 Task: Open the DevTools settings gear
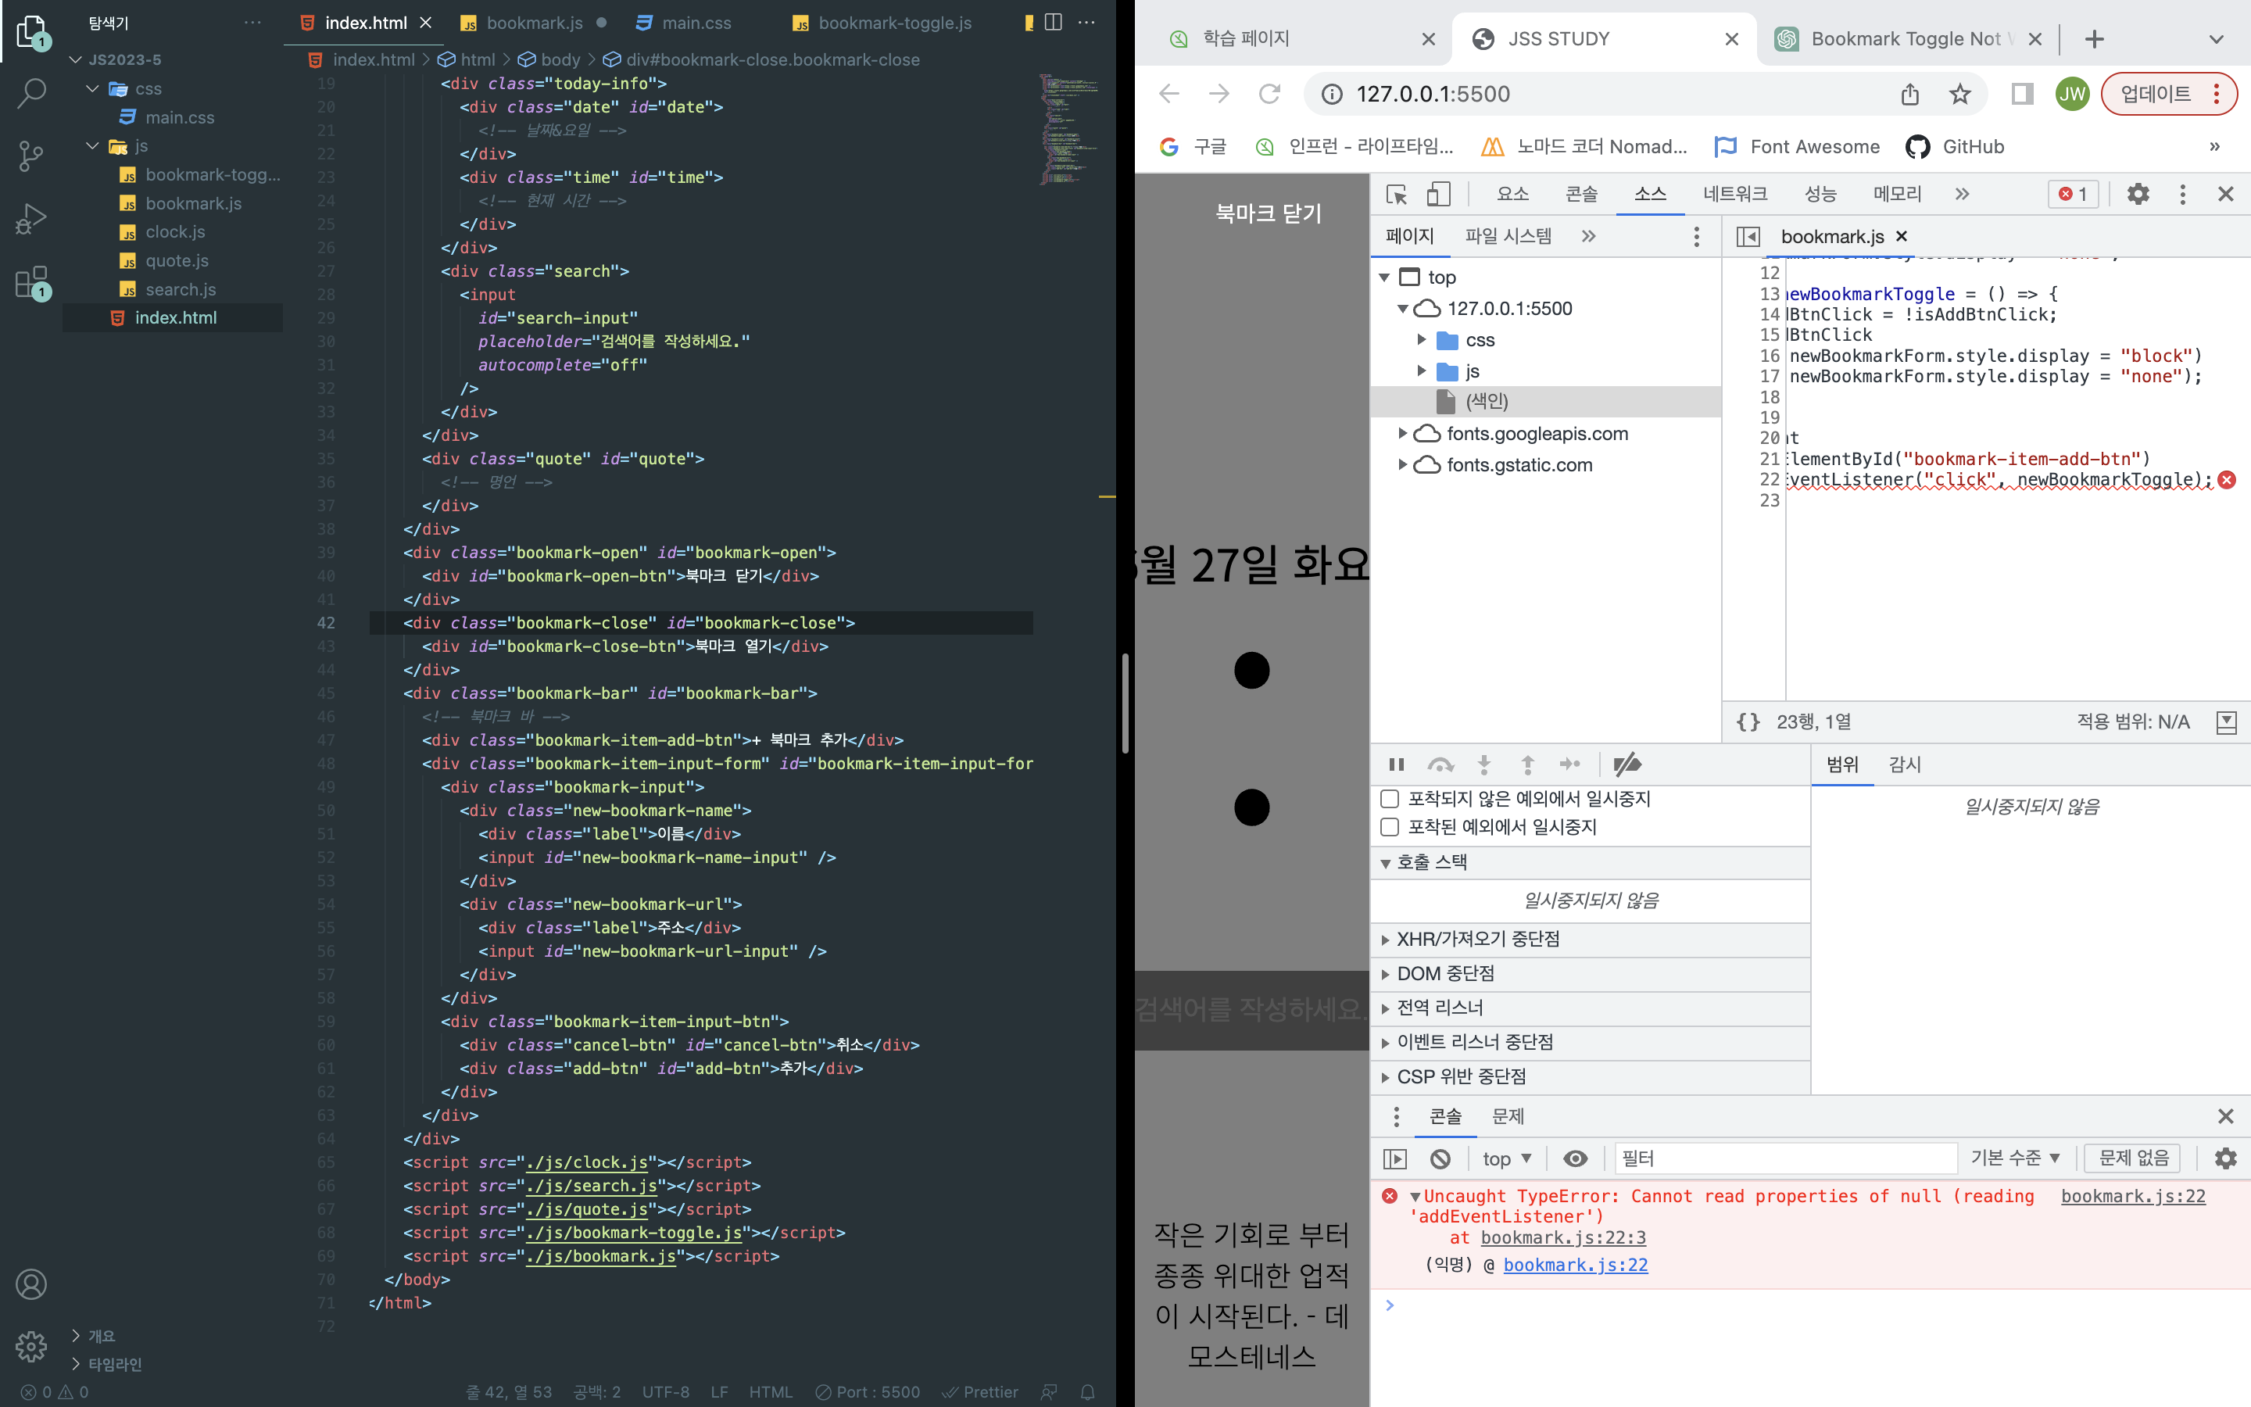click(x=2138, y=194)
